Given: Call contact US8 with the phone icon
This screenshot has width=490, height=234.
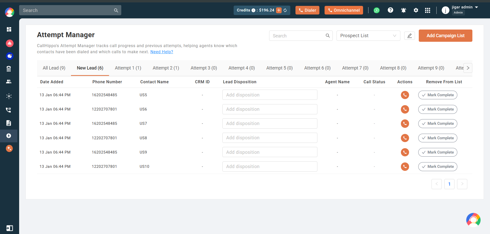Looking at the screenshot, I should [x=405, y=138].
